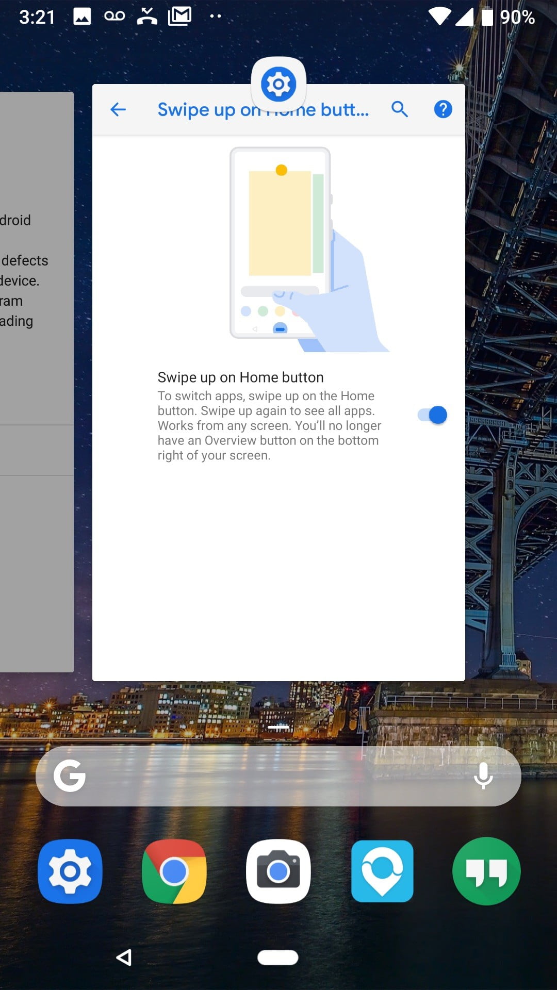
Task: Tap the missed call icon in status bar
Action: [147, 16]
